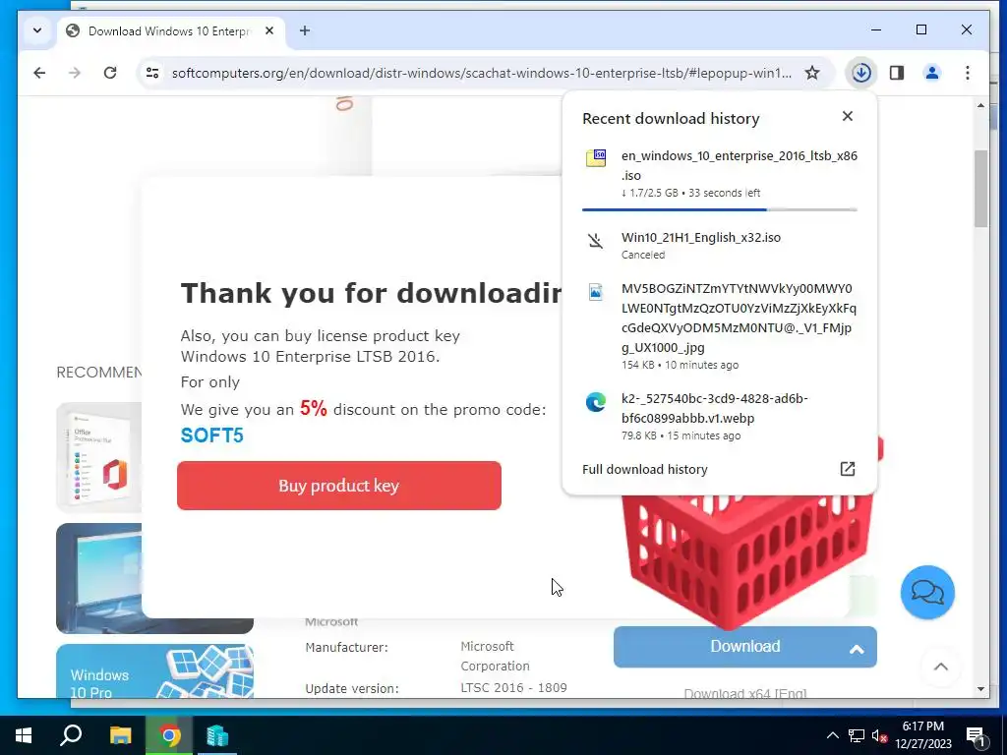Switch to Chrome in the taskbar
The height and width of the screenshot is (755, 1007).
click(169, 735)
